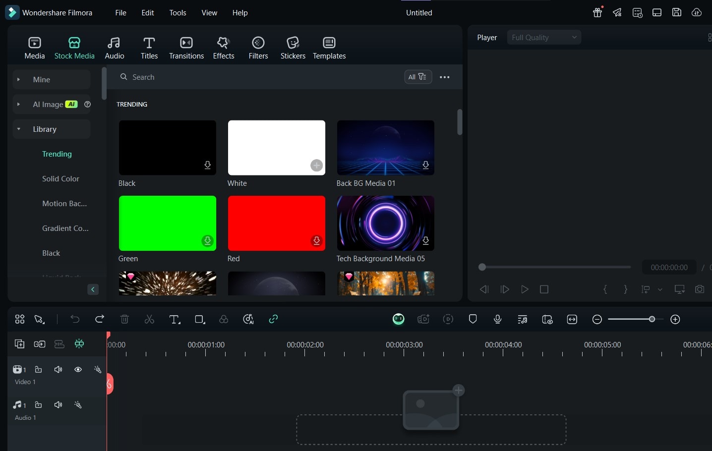The image size is (712, 451).
Task: Toggle auto ripple link icon
Action: point(273,320)
